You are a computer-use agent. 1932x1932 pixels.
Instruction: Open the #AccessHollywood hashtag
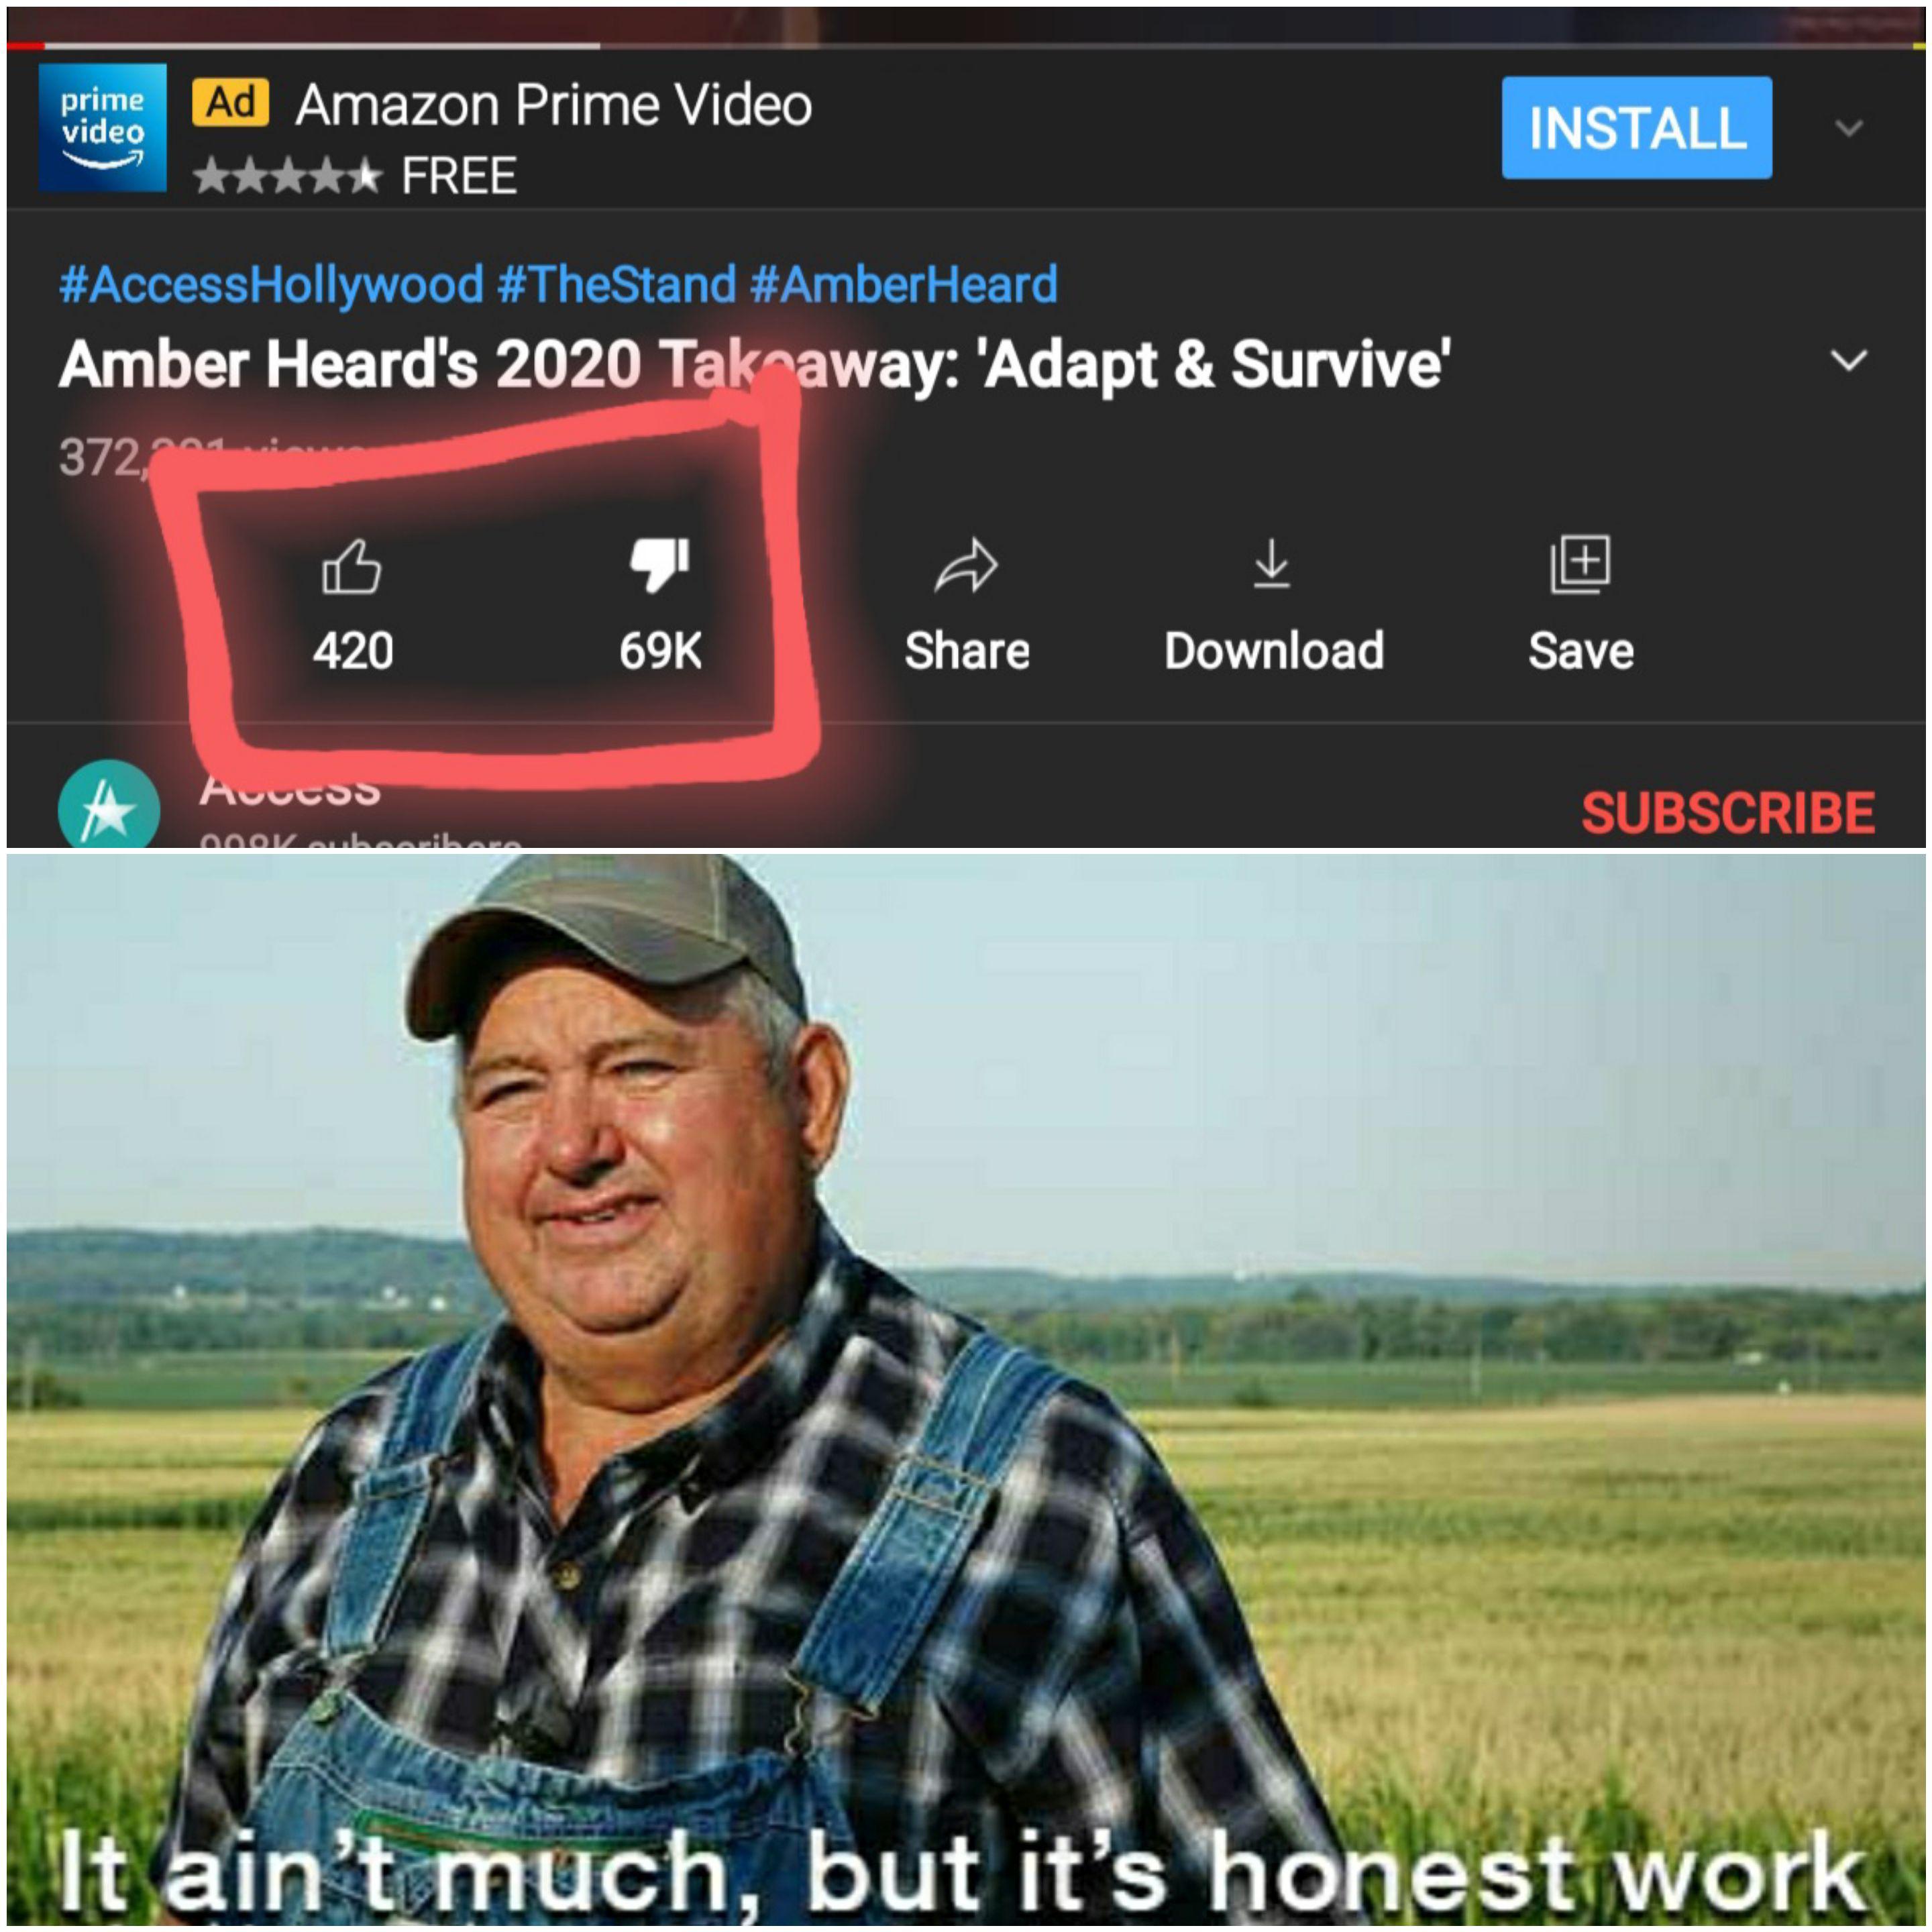pyautogui.click(x=272, y=284)
